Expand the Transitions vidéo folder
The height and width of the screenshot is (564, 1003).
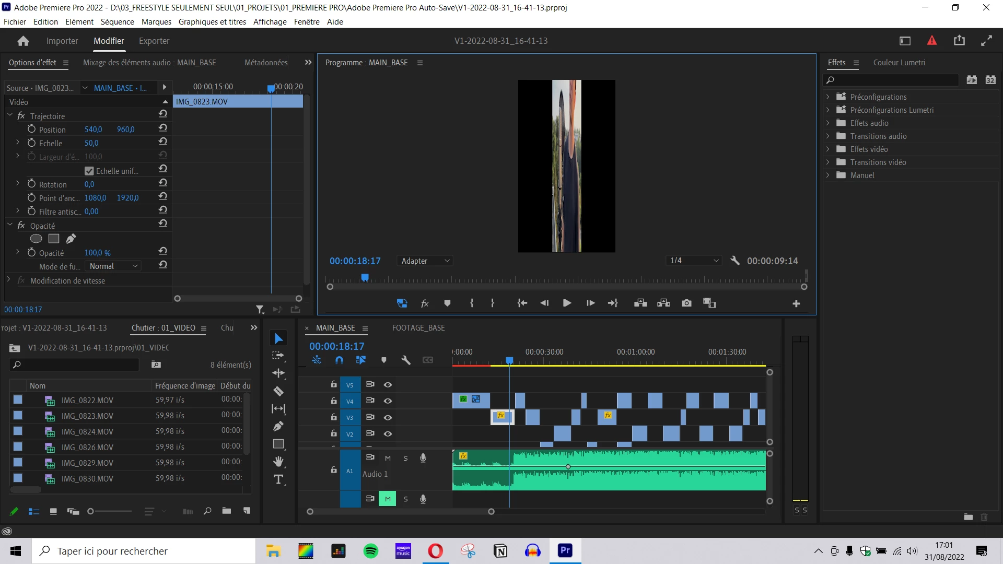click(x=828, y=162)
